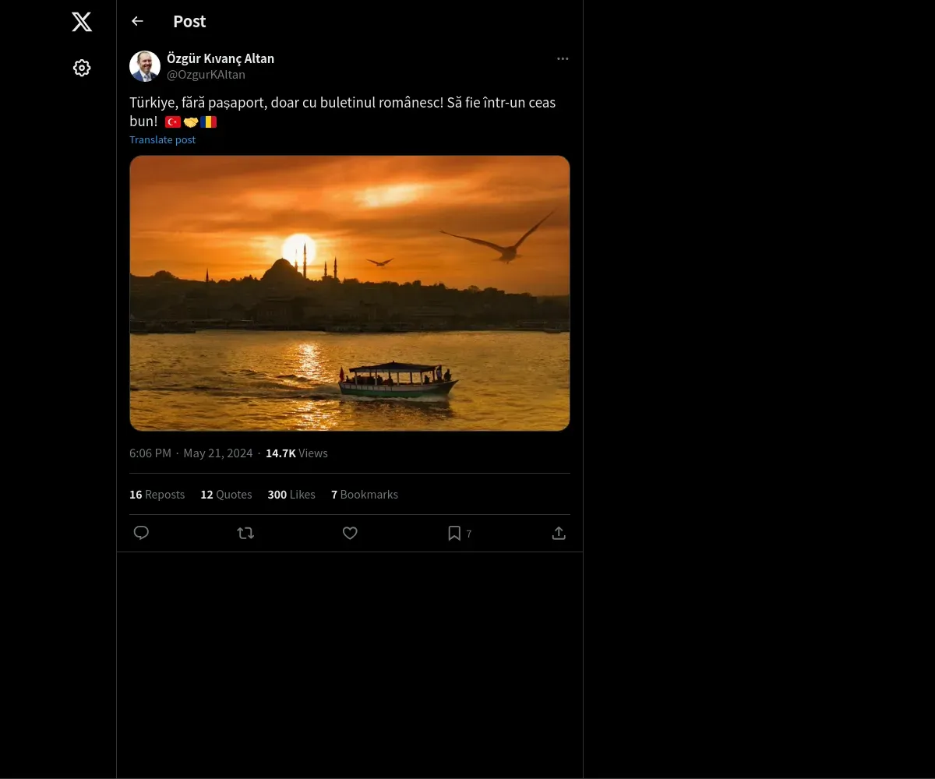Open the post's three-dot more menu

coord(563,58)
